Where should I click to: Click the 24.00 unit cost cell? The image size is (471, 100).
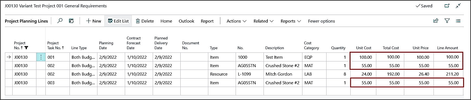tap(363, 74)
